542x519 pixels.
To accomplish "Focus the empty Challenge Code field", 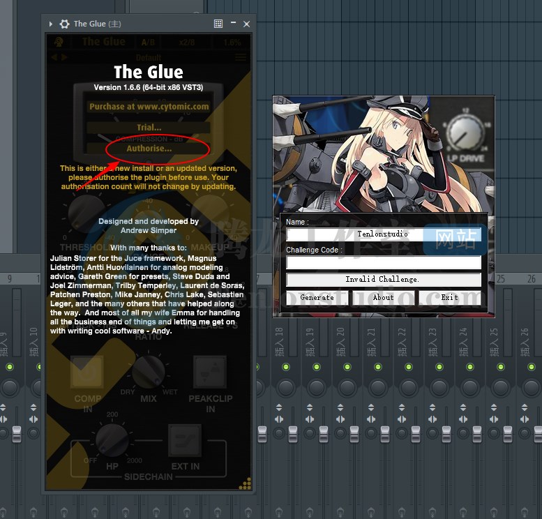I will pyautogui.click(x=384, y=262).
